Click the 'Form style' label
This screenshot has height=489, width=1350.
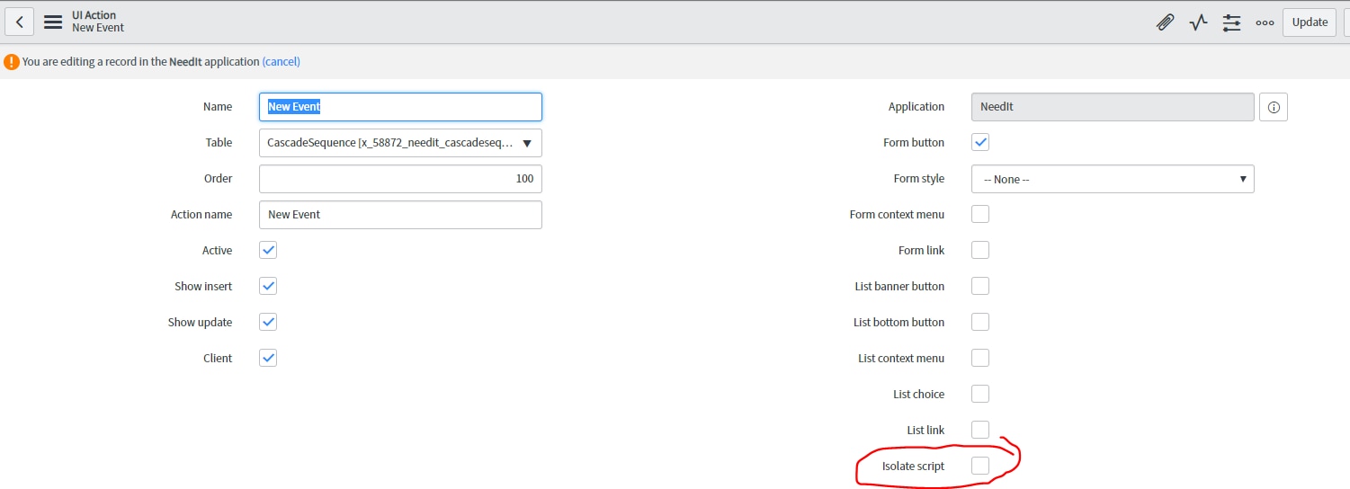[x=919, y=179]
